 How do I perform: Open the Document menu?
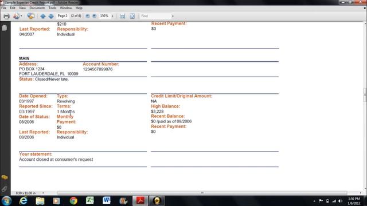coord(37,8)
